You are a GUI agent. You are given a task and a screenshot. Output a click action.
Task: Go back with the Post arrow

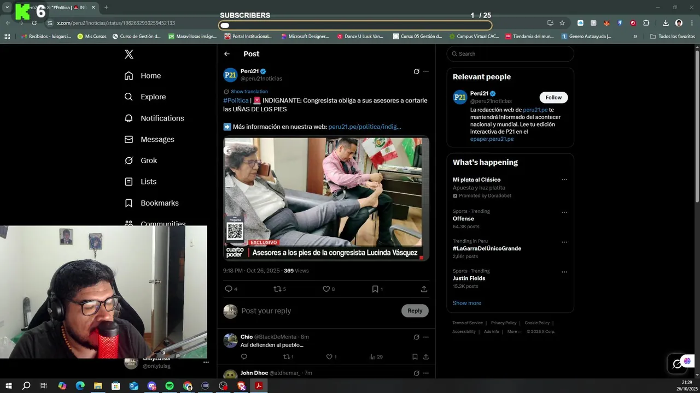pos(227,54)
